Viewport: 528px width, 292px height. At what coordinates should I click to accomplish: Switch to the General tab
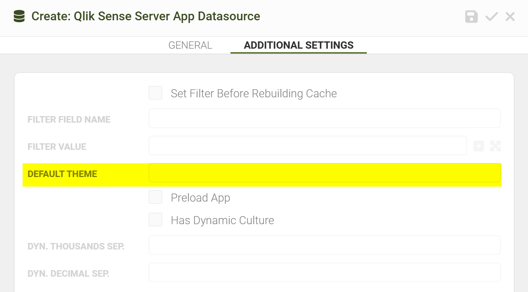pos(190,45)
